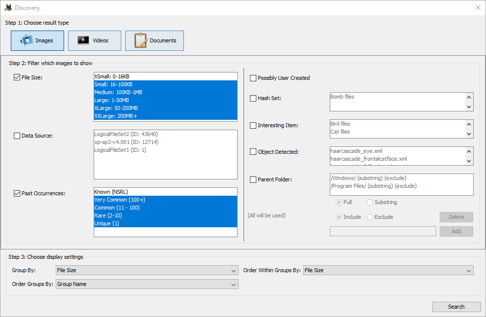Select Large: 1-50MB file size

pyautogui.click(x=166, y=101)
